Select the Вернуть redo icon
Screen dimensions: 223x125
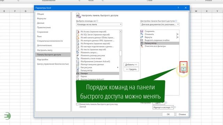[x=142, y=37]
